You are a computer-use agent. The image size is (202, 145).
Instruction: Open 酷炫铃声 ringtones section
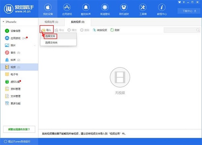(x=86, y=9)
